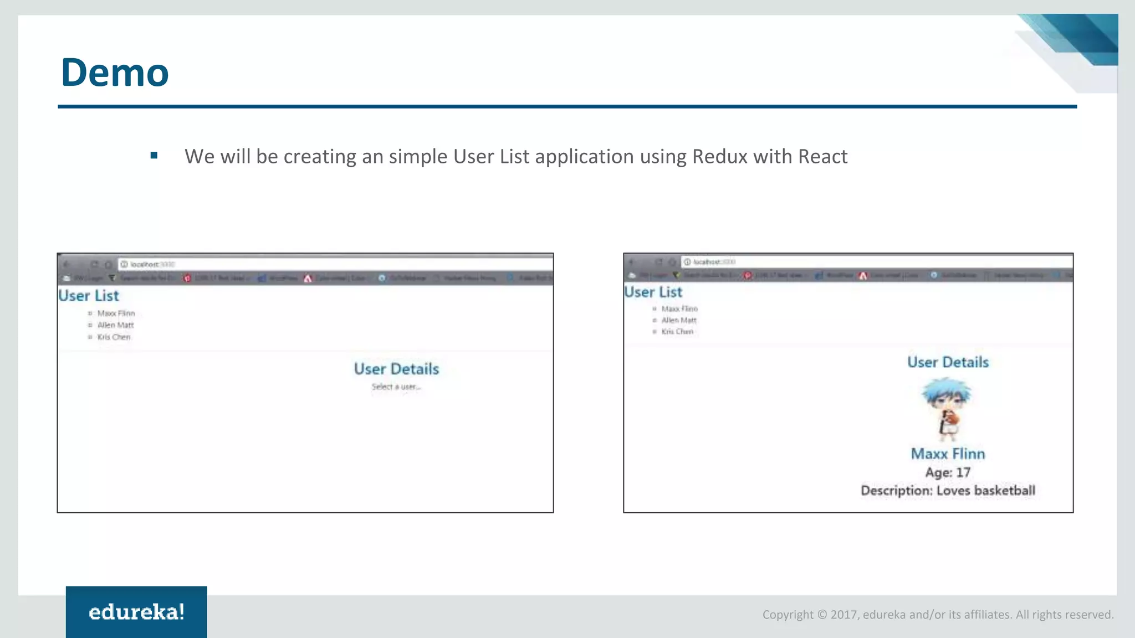Click the right browser's home icon
1135x638 pixels.
(x=672, y=261)
